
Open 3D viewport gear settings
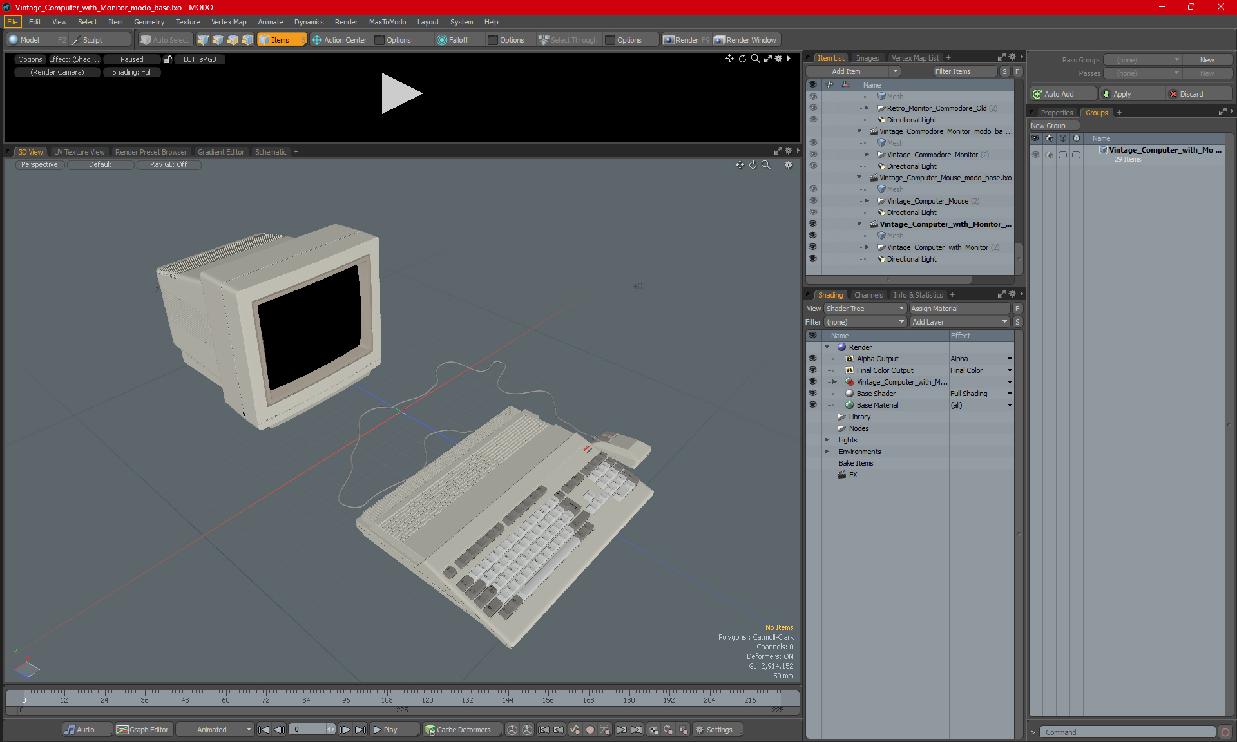point(789,165)
